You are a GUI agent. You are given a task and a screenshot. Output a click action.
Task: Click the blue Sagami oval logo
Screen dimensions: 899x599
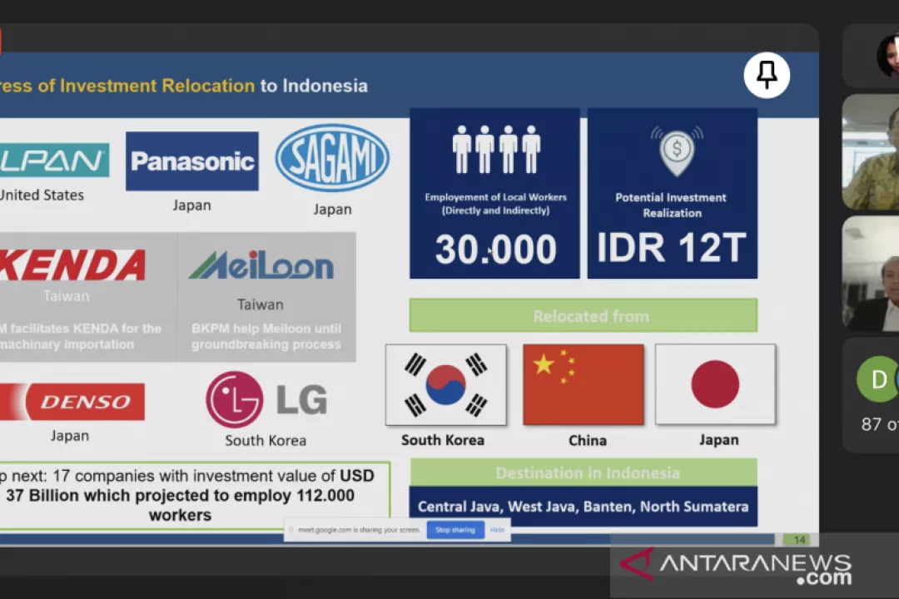coord(332,159)
